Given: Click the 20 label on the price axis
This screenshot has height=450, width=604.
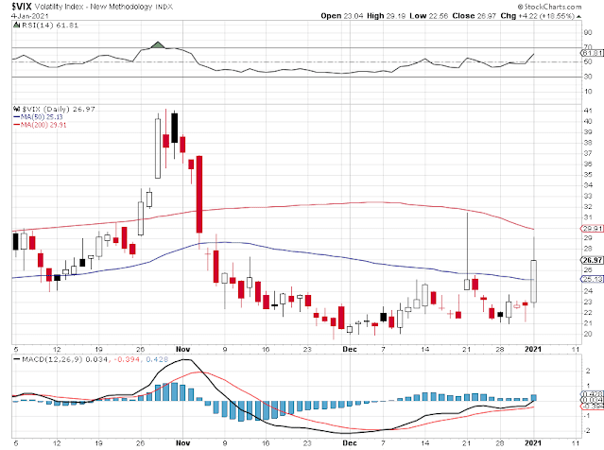Looking at the screenshot, I should click(588, 334).
